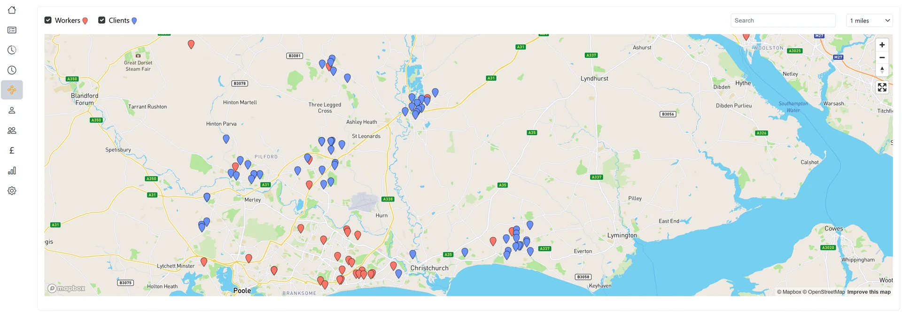Open the people group icon in sidebar

(x=12, y=131)
